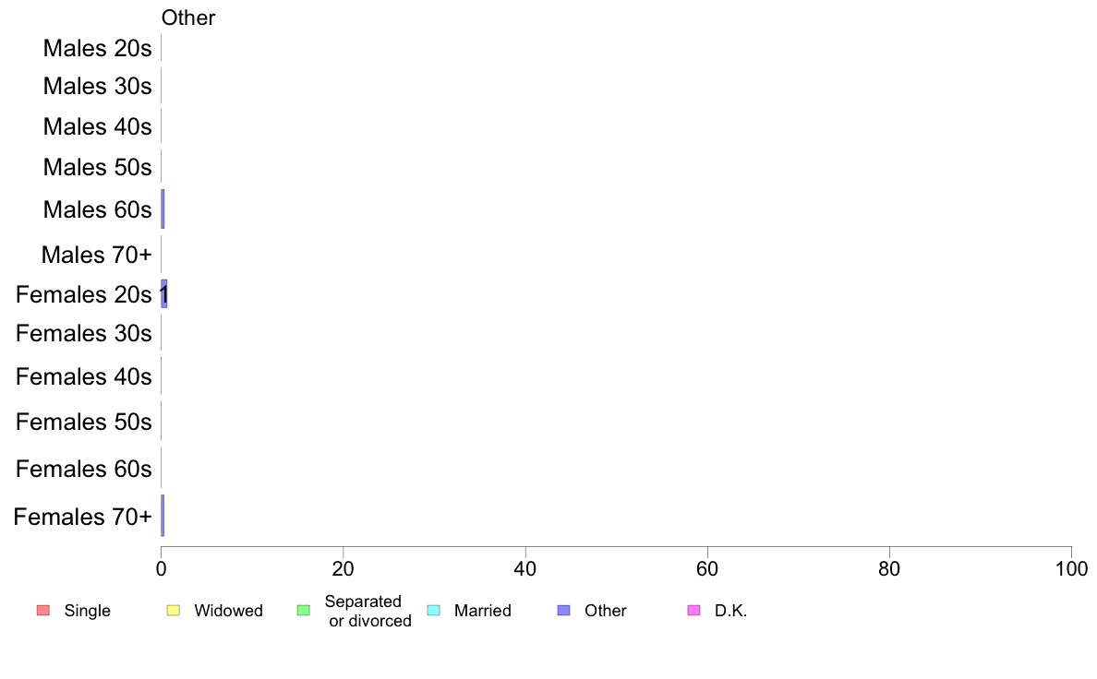The height and width of the screenshot is (679, 1097).
Task: Click the blue Other legend swatch
Action: tap(564, 611)
